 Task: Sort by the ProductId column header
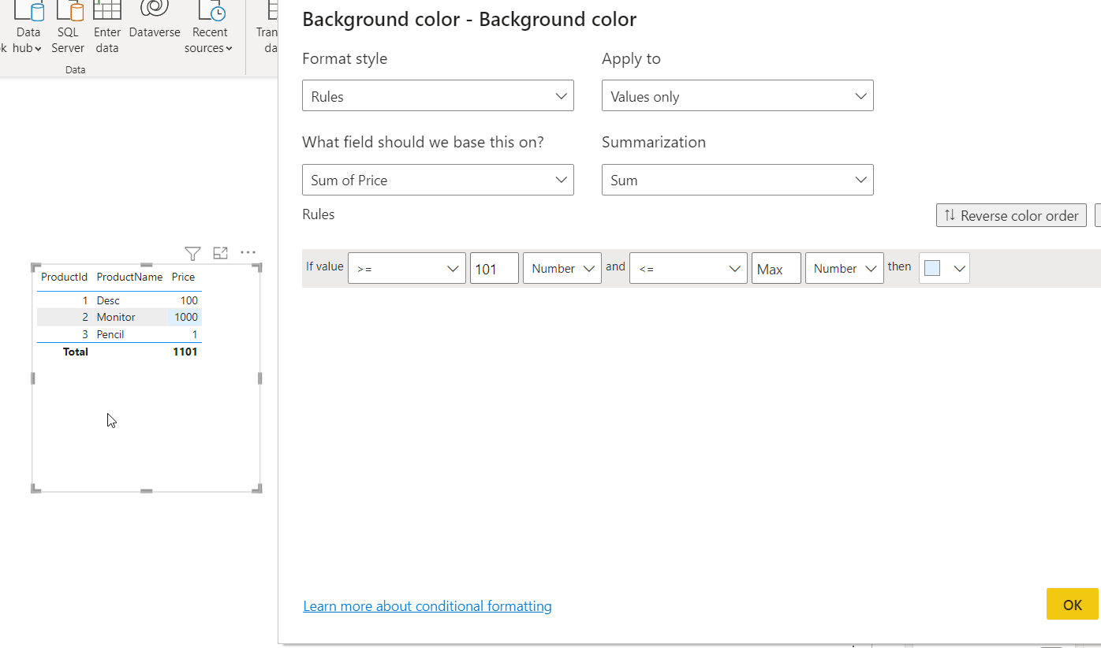[x=64, y=277]
